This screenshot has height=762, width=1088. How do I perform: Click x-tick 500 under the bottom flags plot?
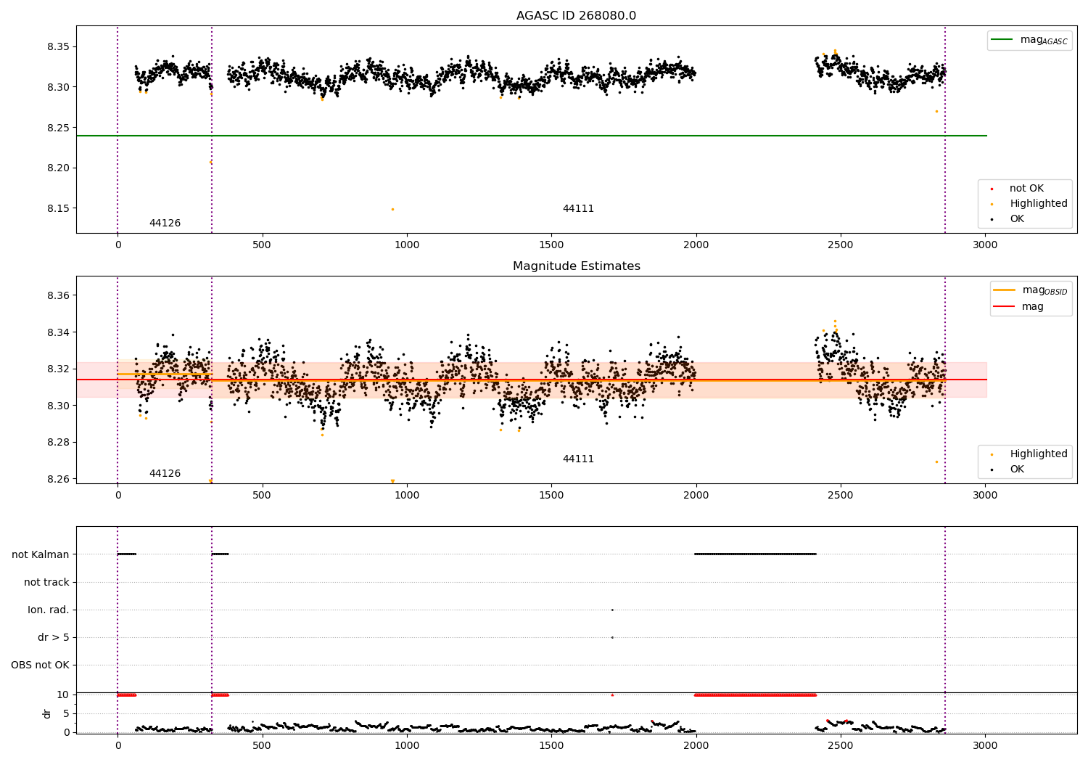(x=262, y=746)
